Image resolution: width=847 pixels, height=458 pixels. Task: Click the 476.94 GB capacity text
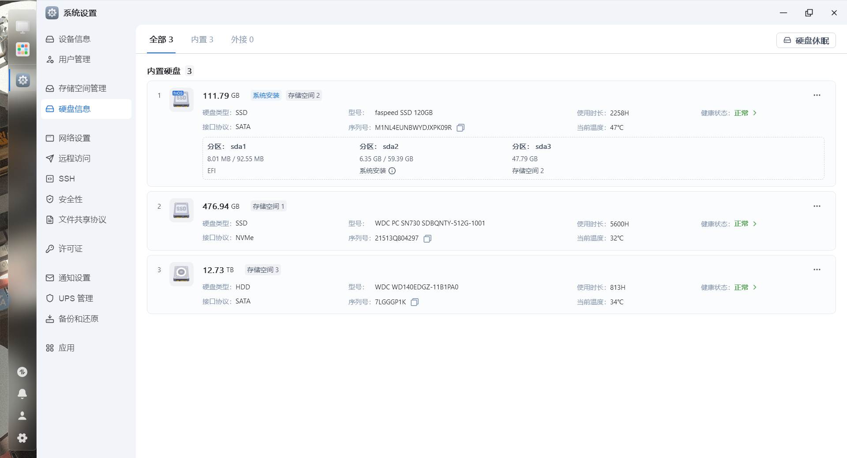221,207
